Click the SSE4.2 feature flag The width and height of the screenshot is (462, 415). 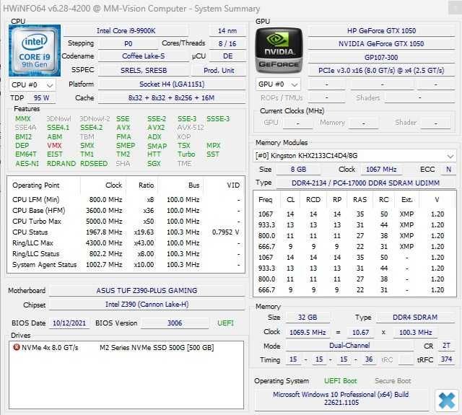(92, 128)
